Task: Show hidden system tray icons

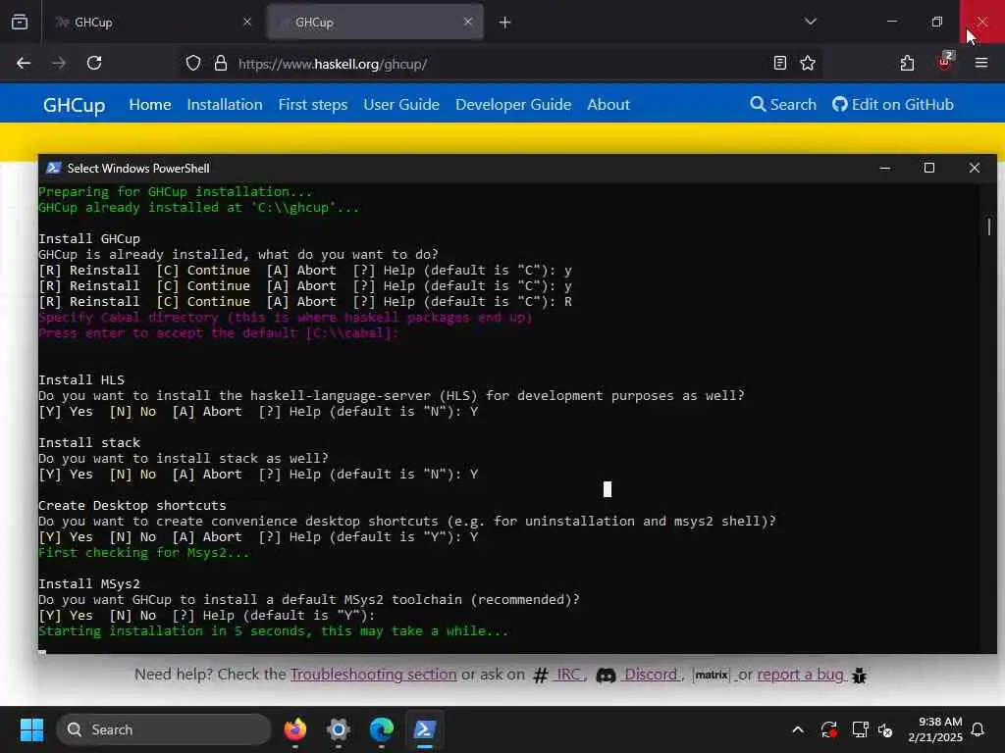Action: point(798,729)
